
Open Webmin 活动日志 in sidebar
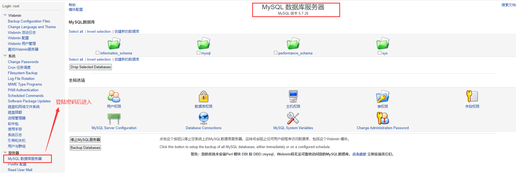point(22,32)
